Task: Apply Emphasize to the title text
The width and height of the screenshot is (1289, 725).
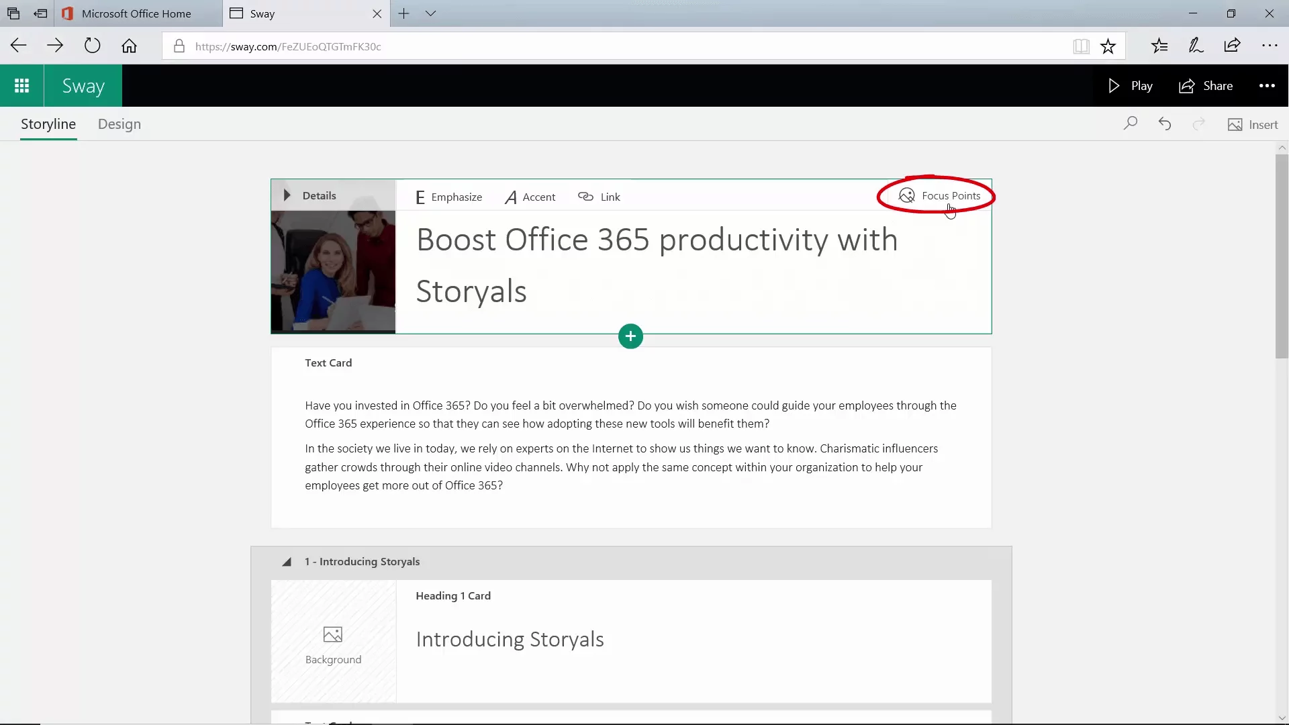Action: click(x=448, y=197)
